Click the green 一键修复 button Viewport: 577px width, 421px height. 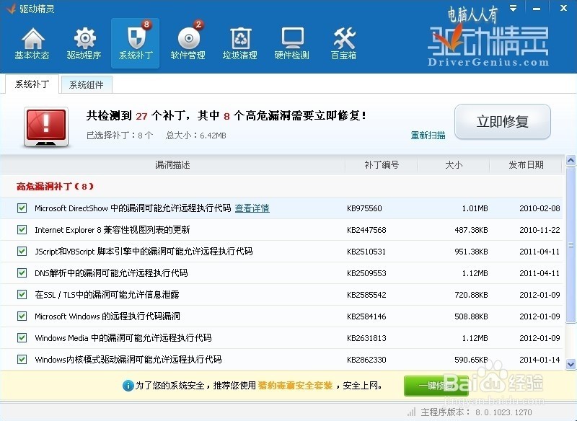[436, 386]
